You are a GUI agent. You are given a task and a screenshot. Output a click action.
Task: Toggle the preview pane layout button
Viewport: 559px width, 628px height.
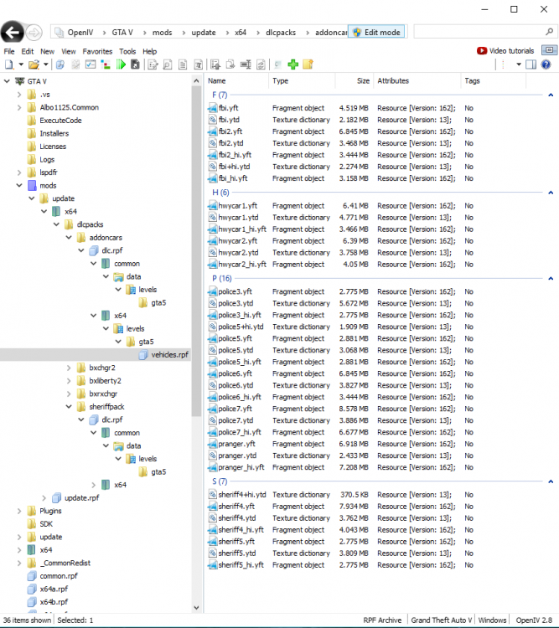[531, 64]
